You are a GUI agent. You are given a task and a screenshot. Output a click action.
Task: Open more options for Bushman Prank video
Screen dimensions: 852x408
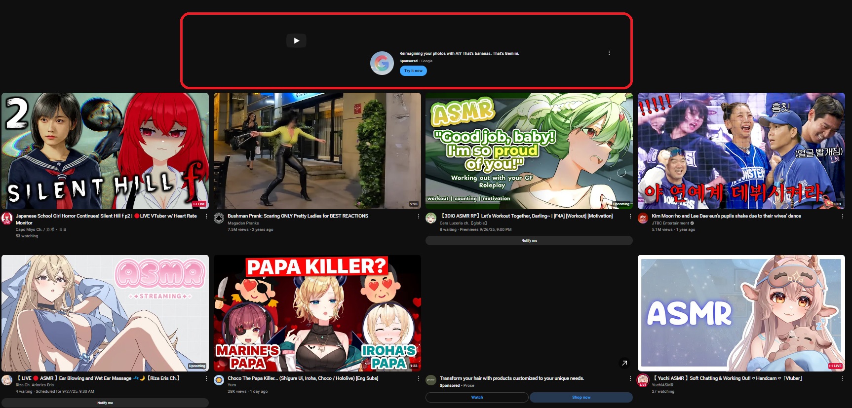pos(419,216)
